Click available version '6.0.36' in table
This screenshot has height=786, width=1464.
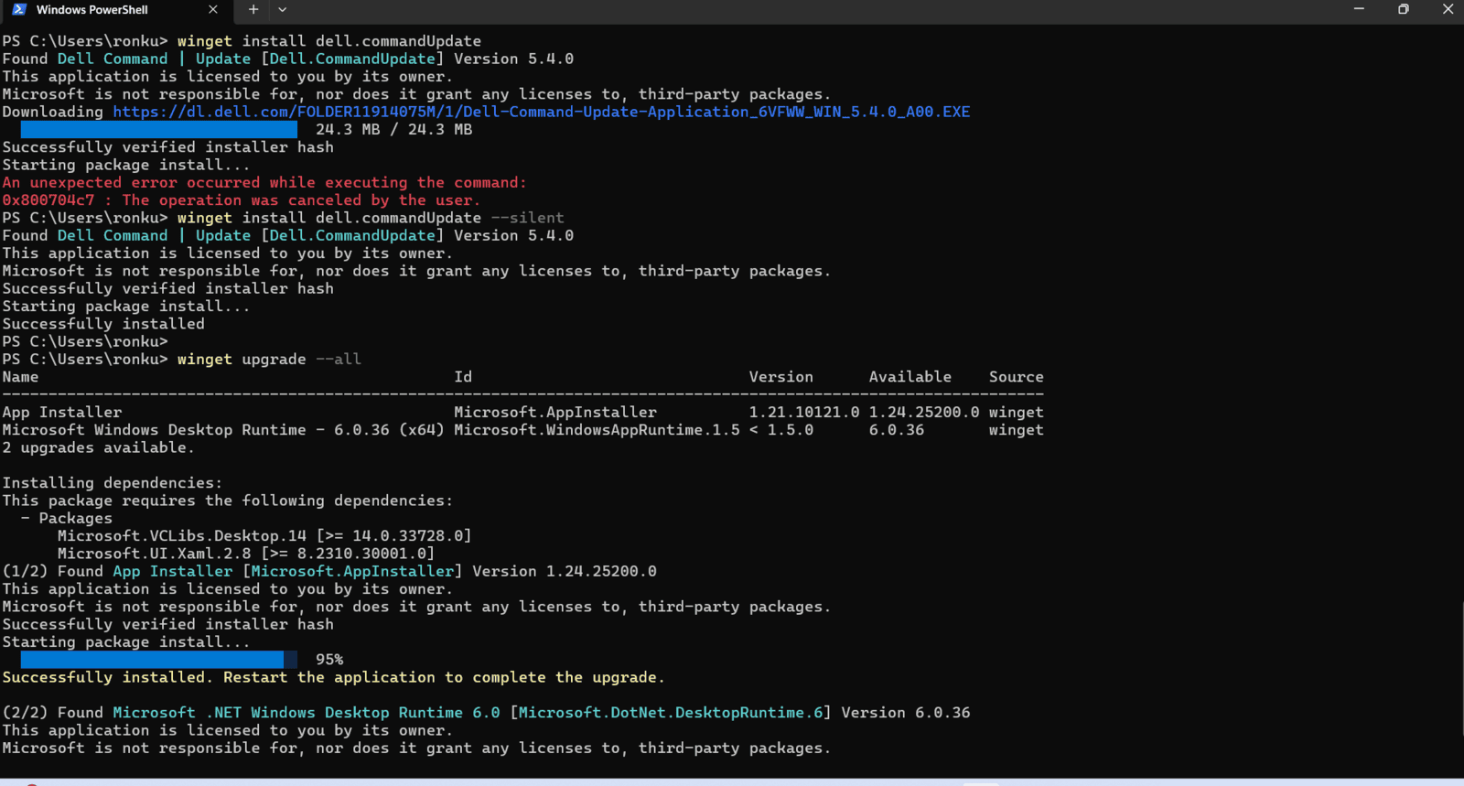[896, 430]
